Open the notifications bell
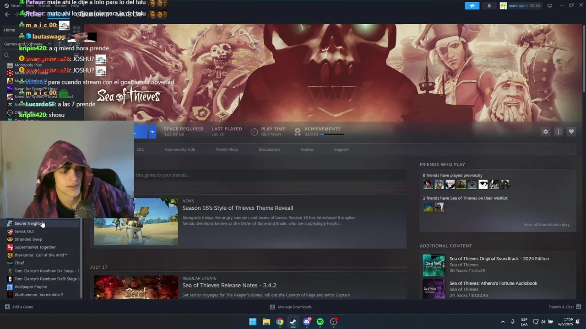 pyautogui.click(x=489, y=5)
